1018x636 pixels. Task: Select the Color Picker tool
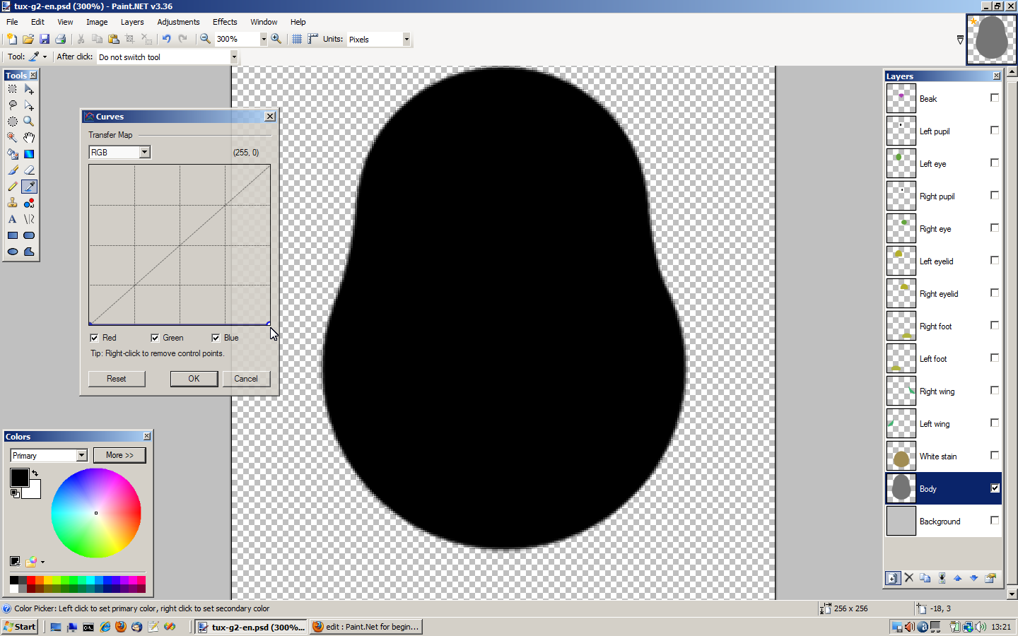click(29, 187)
